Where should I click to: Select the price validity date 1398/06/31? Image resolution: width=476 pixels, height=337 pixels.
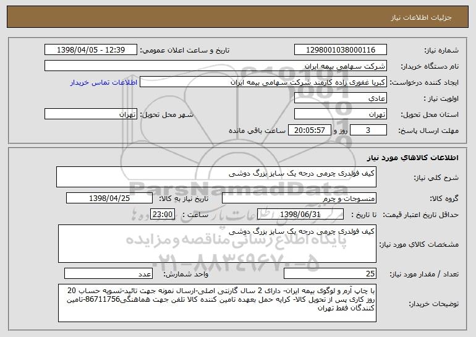pos(300,215)
